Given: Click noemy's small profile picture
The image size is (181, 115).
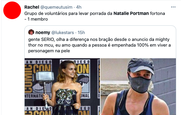Looking at the screenshot, I should [31, 32].
